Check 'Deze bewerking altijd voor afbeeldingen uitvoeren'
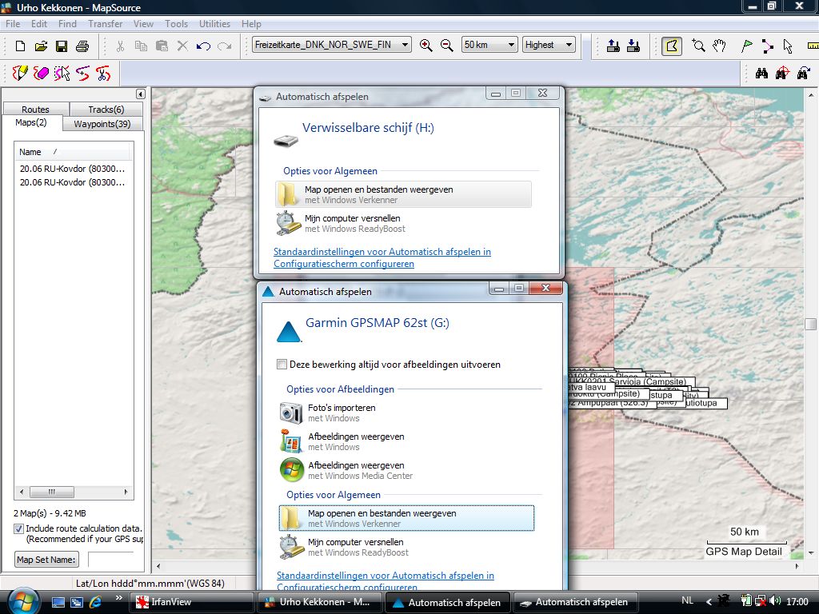 pyautogui.click(x=282, y=365)
